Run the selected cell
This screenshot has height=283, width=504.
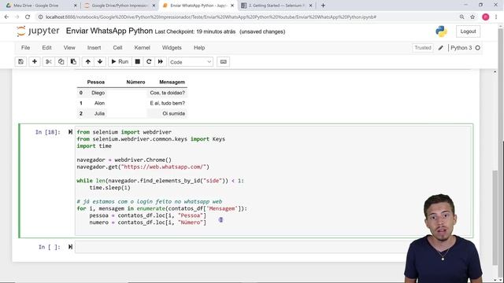[x=120, y=61]
